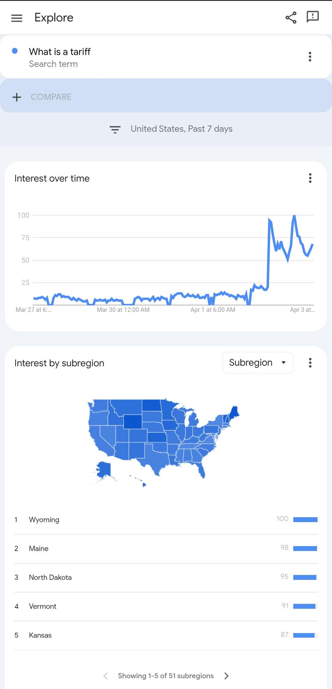
Task: Add a comparison term with COMPARE
Action: [x=51, y=97]
